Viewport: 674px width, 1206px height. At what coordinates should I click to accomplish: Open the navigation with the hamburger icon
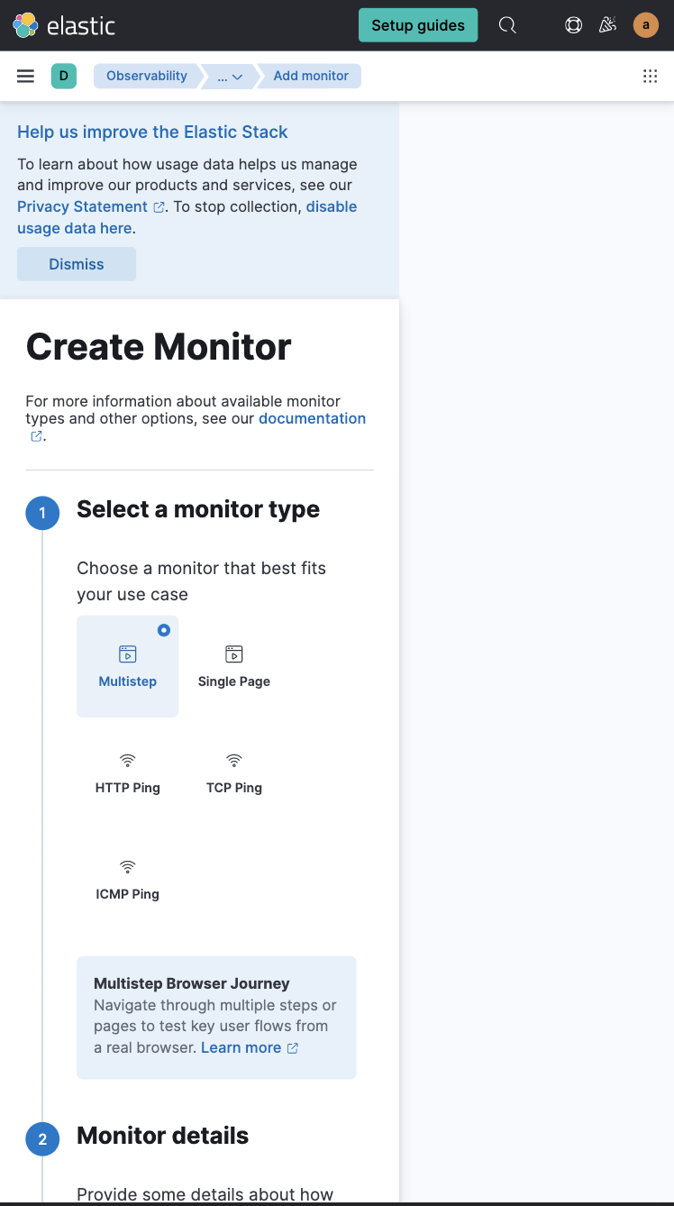coord(25,76)
